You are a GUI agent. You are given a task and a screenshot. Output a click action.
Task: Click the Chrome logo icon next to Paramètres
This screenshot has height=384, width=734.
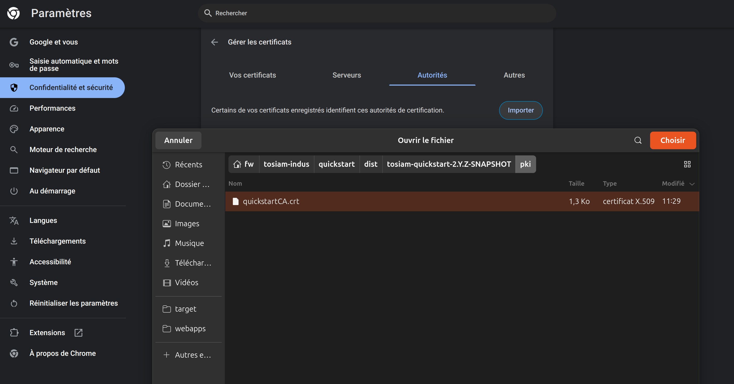[13, 13]
